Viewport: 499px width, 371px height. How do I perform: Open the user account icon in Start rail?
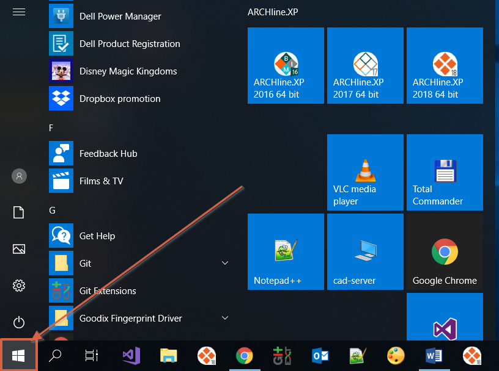(x=19, y=176)
